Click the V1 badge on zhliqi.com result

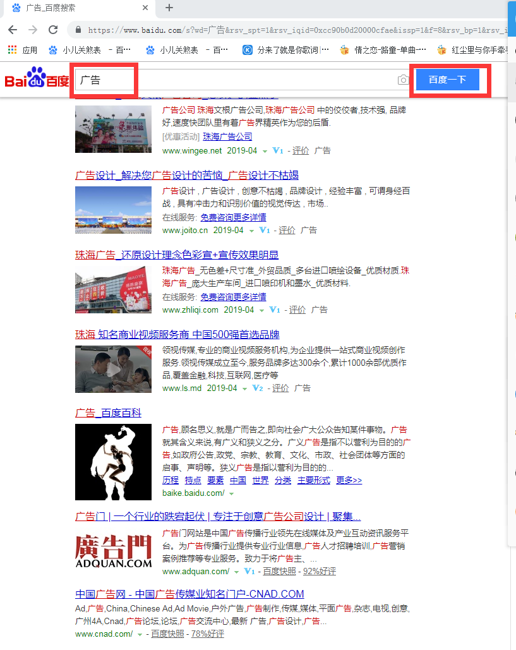(x=275, y=310)
